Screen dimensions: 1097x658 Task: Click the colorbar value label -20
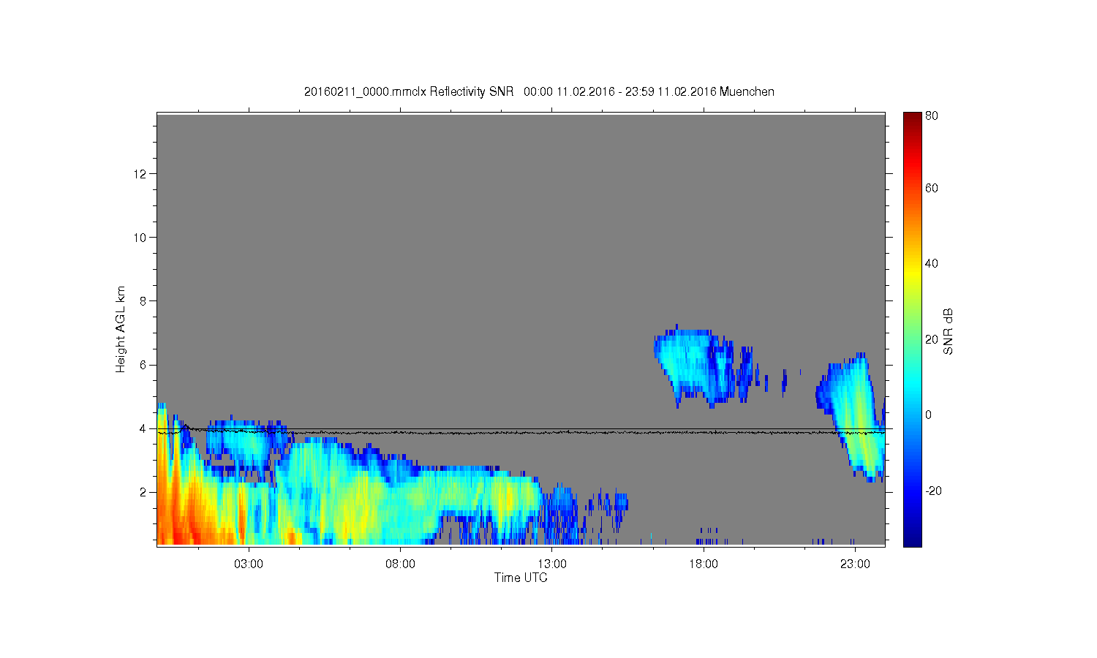coord(933,491)
